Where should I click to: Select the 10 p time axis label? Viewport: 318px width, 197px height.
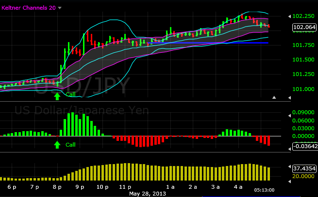tap(102, 187)
